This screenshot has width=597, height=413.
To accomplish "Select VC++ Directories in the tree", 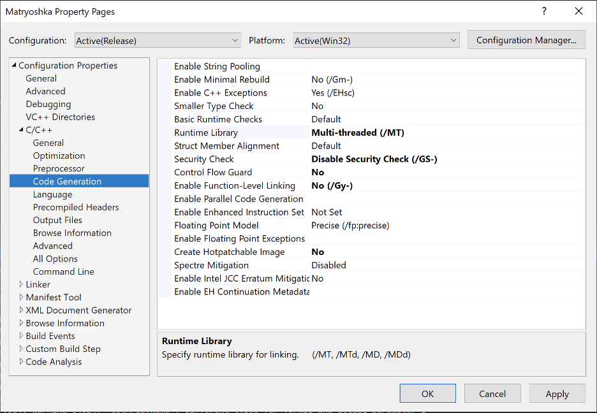I will tap(60, 117).
